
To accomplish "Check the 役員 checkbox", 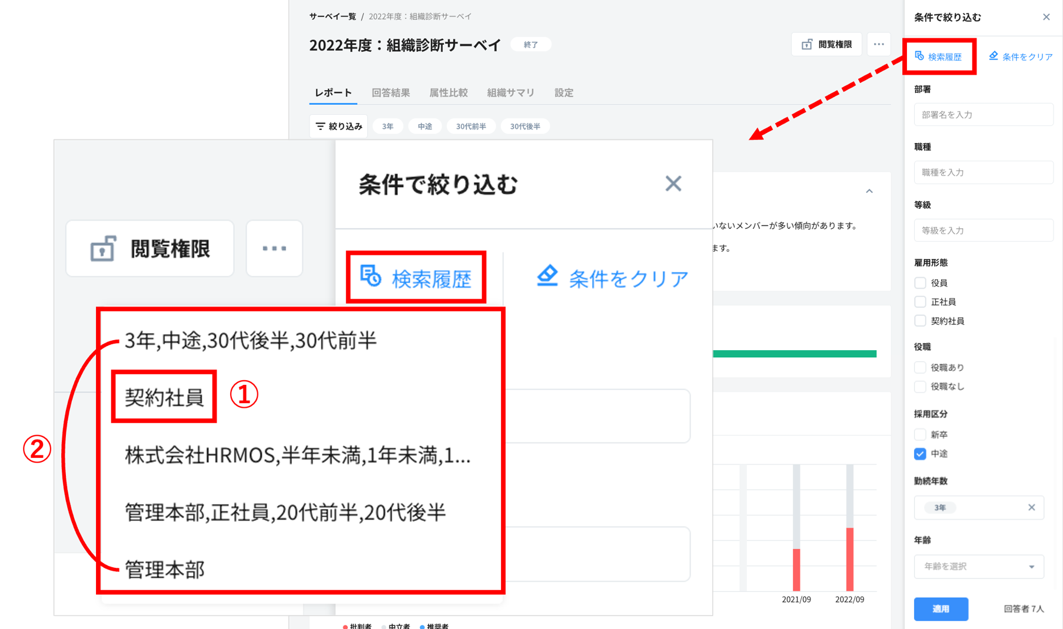I will tap(920, 283).
